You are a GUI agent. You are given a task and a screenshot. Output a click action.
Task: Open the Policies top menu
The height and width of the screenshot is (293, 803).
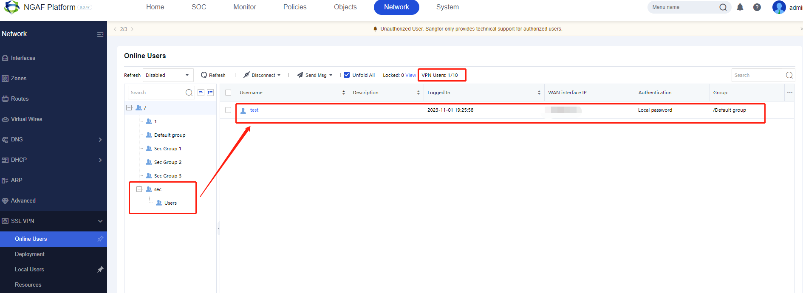click(x=295, y=7)
